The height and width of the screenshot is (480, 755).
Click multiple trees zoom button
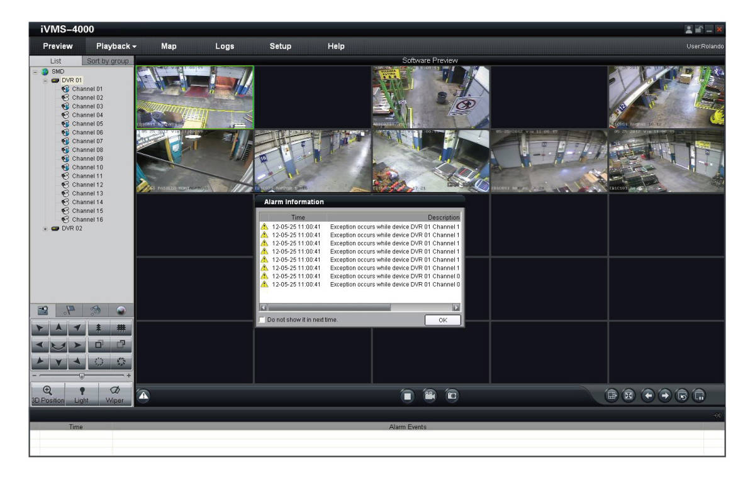(x=121, y=328)
